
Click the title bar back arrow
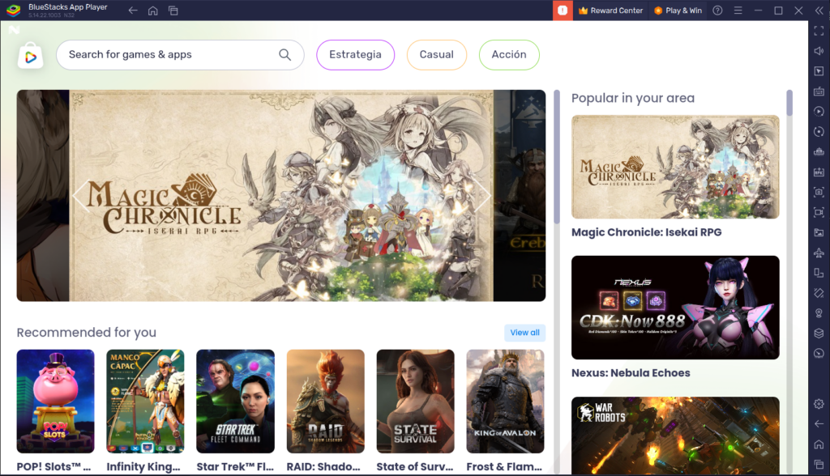pos(132,10)
